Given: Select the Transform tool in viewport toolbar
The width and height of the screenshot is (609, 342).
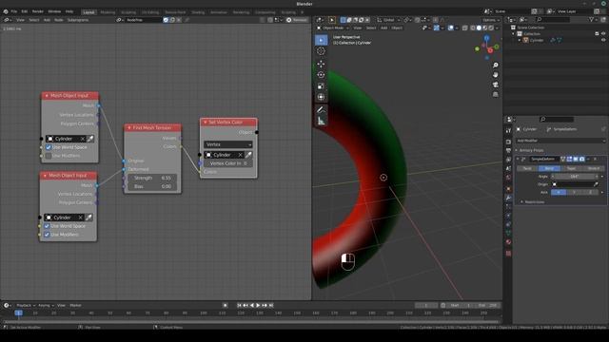Looking at the screenshot, I should pyautogui.click(x=321, y=97).
